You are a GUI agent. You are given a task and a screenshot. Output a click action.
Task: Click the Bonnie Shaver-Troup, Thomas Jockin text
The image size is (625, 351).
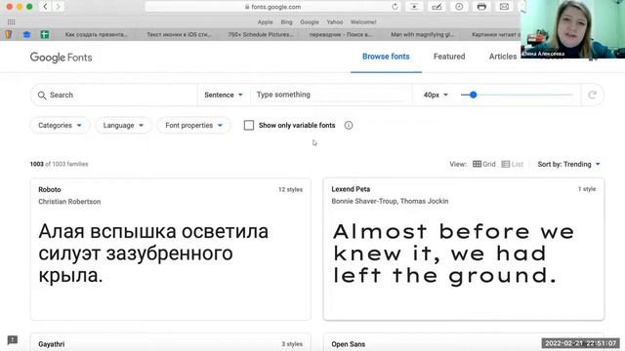click(x=390, y=201)
